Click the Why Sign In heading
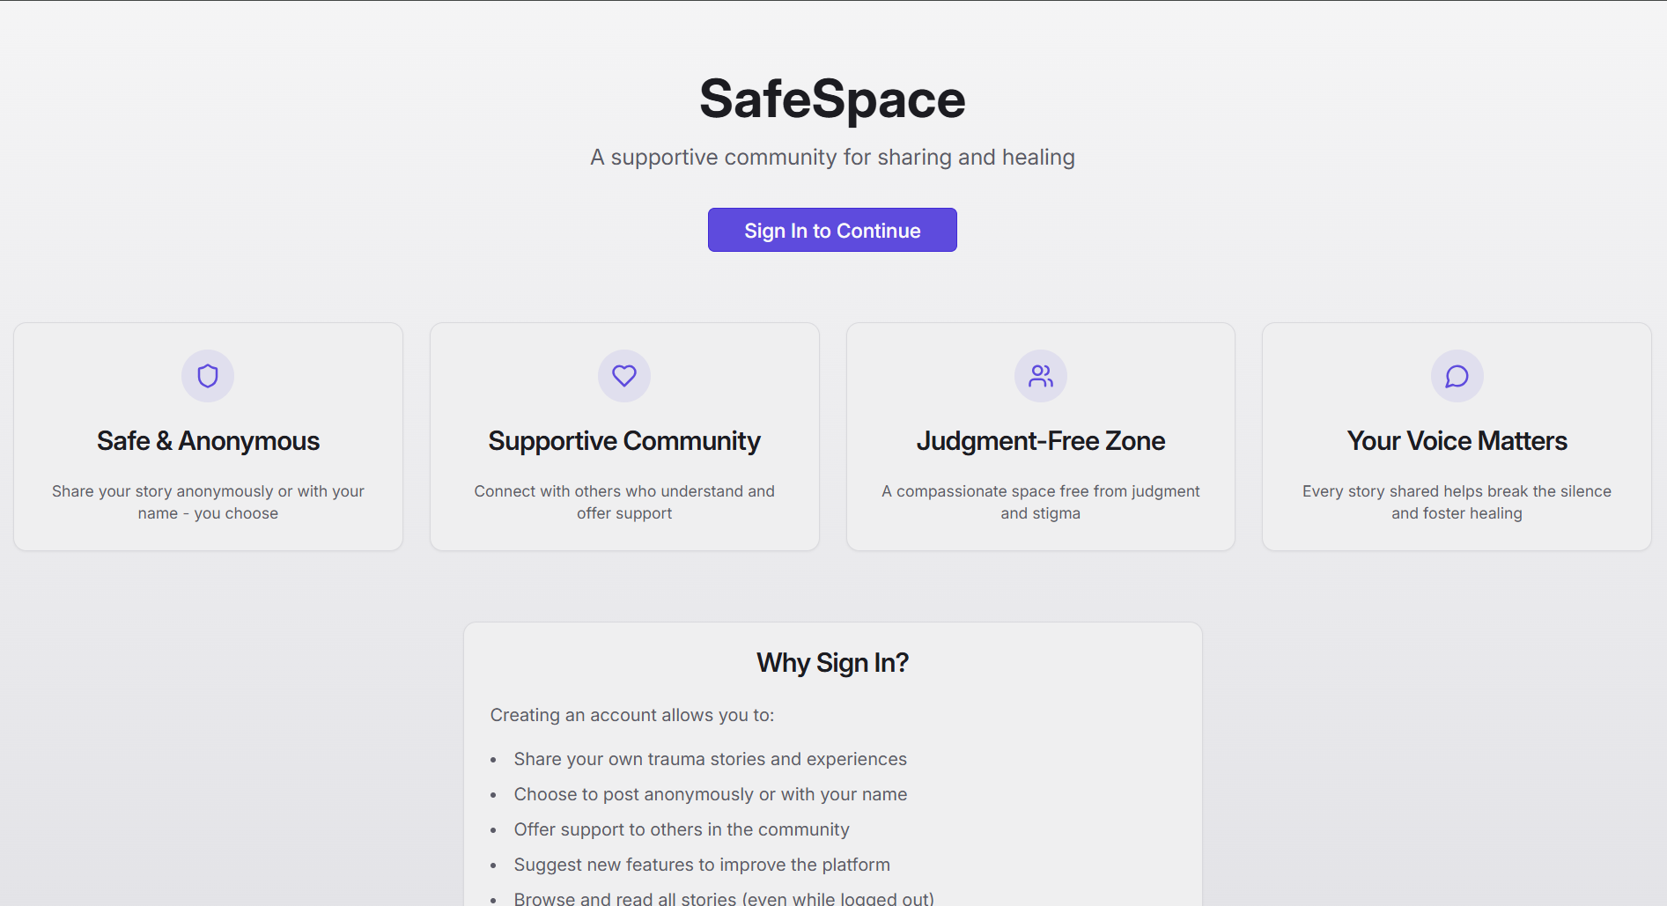The image size is (1667, 906). (832, 662)
